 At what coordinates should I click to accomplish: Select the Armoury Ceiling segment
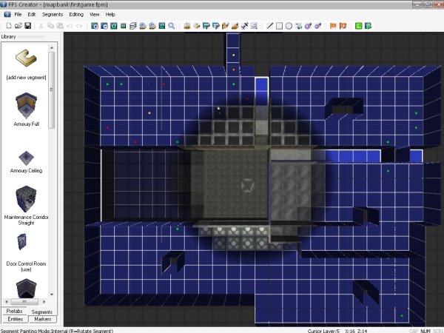click(x=26, y=161)
